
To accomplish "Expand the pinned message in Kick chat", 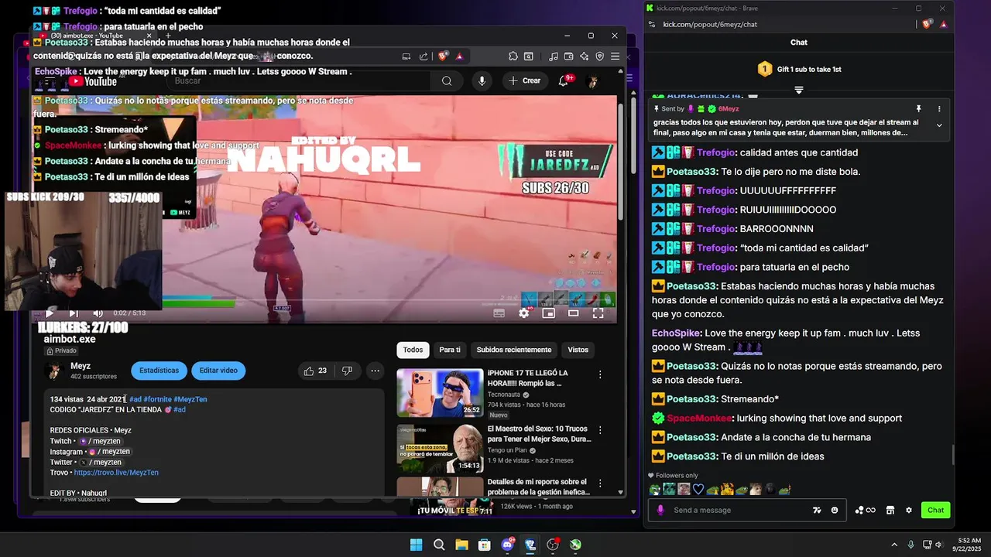I will [939, 125].
